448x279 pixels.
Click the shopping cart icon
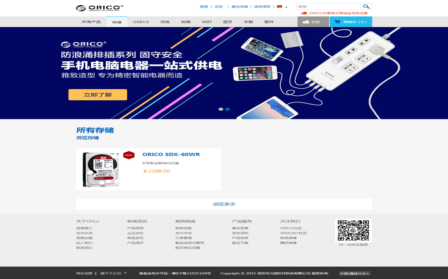tap(337, 22)
